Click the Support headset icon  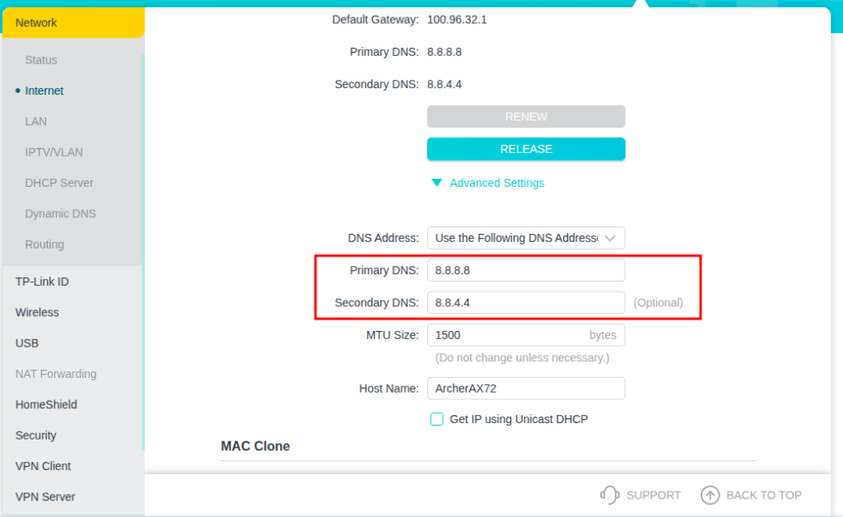[609, 495]
